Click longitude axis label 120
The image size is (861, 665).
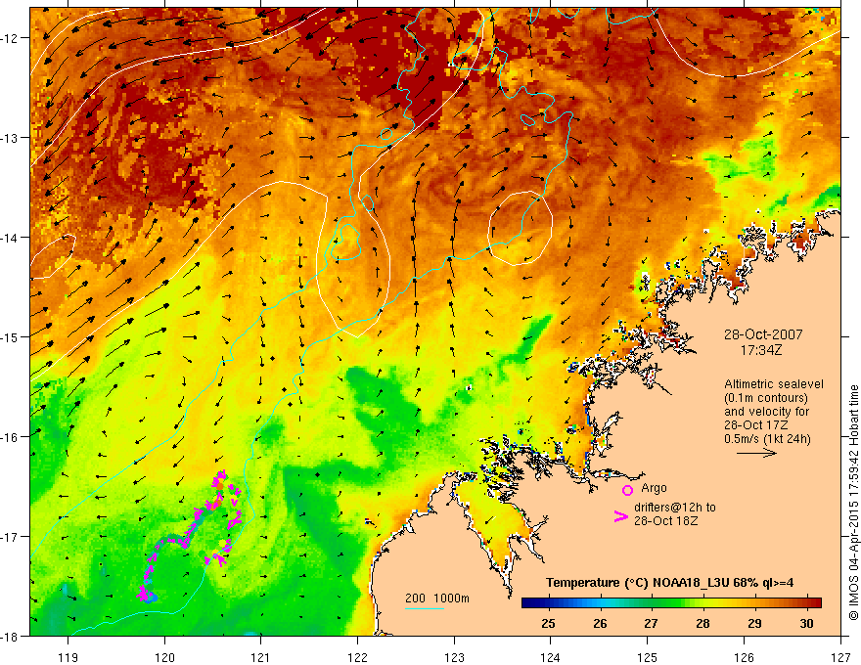pyautogui.click(x=164, y=657)
